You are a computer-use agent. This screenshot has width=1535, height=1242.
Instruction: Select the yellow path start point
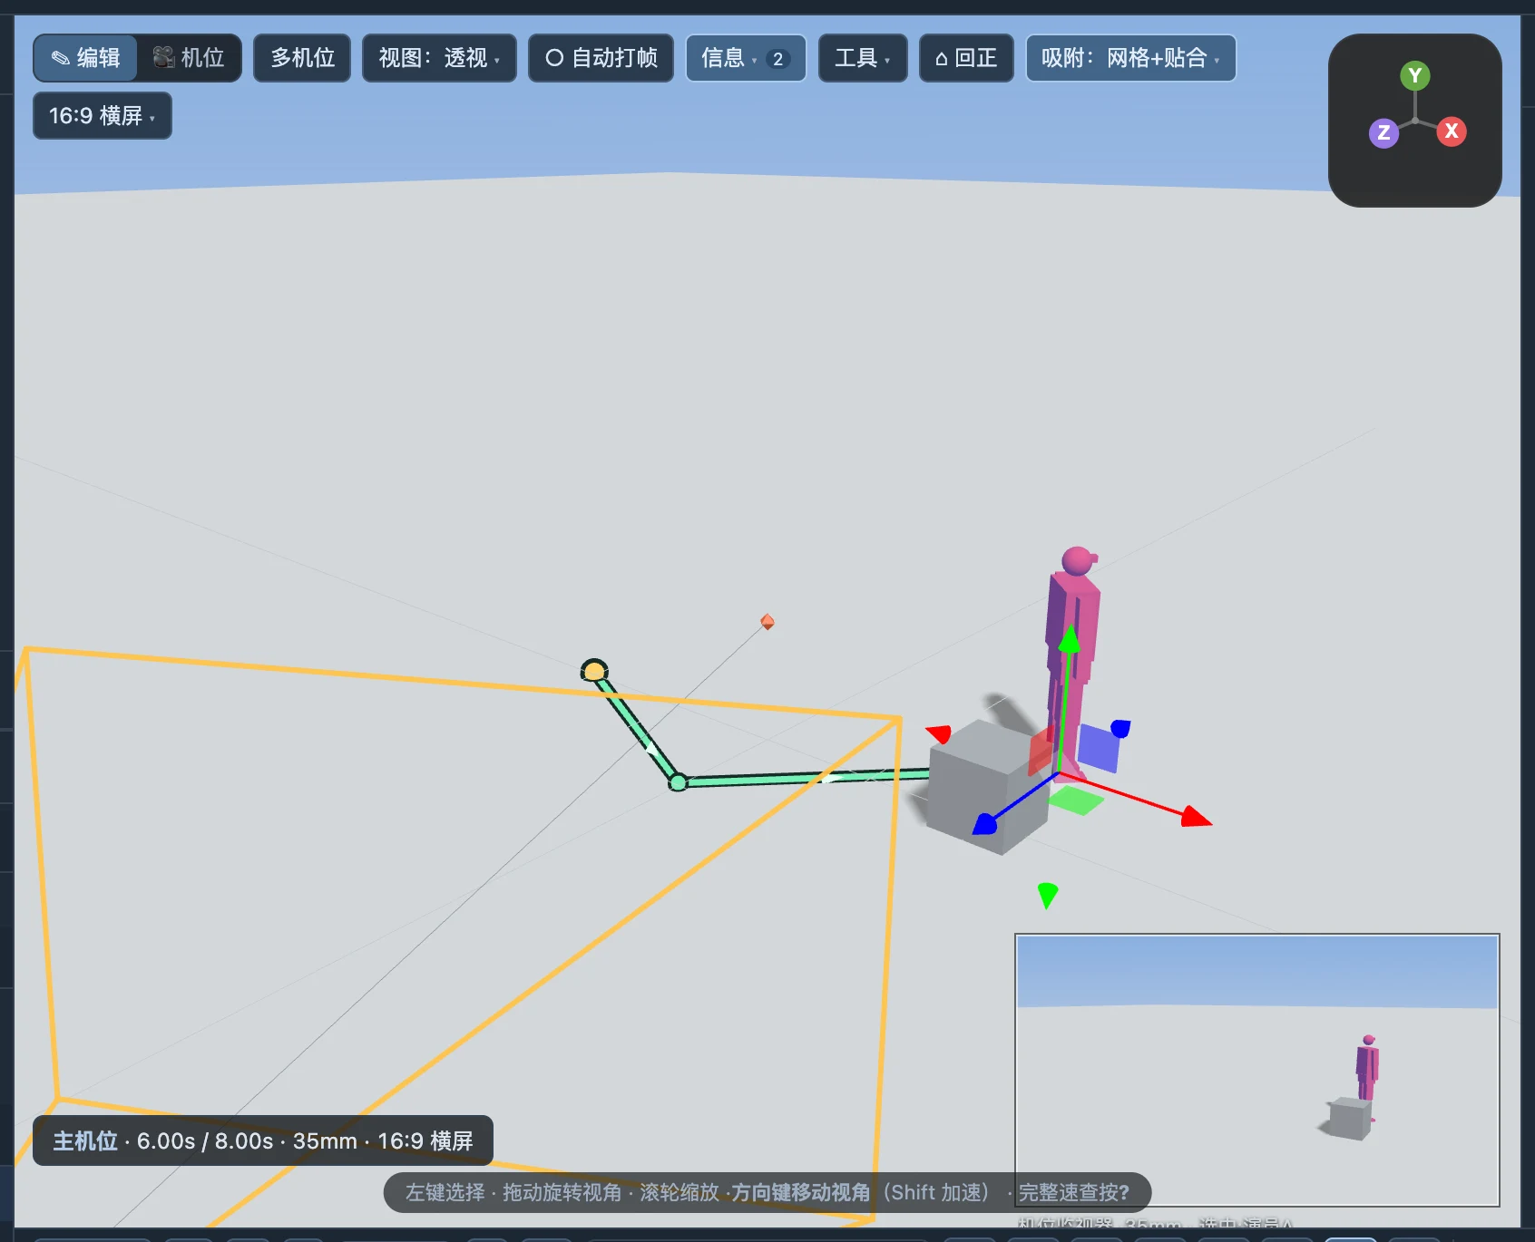(x=594, y=671)
